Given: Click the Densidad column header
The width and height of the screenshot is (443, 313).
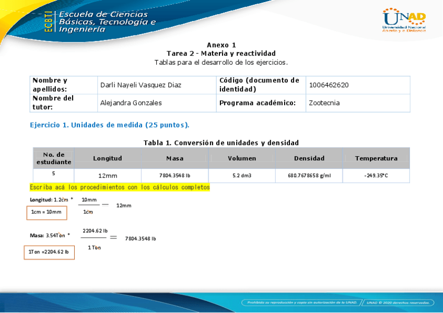Looking at the screenshot, I should (309, 158).
